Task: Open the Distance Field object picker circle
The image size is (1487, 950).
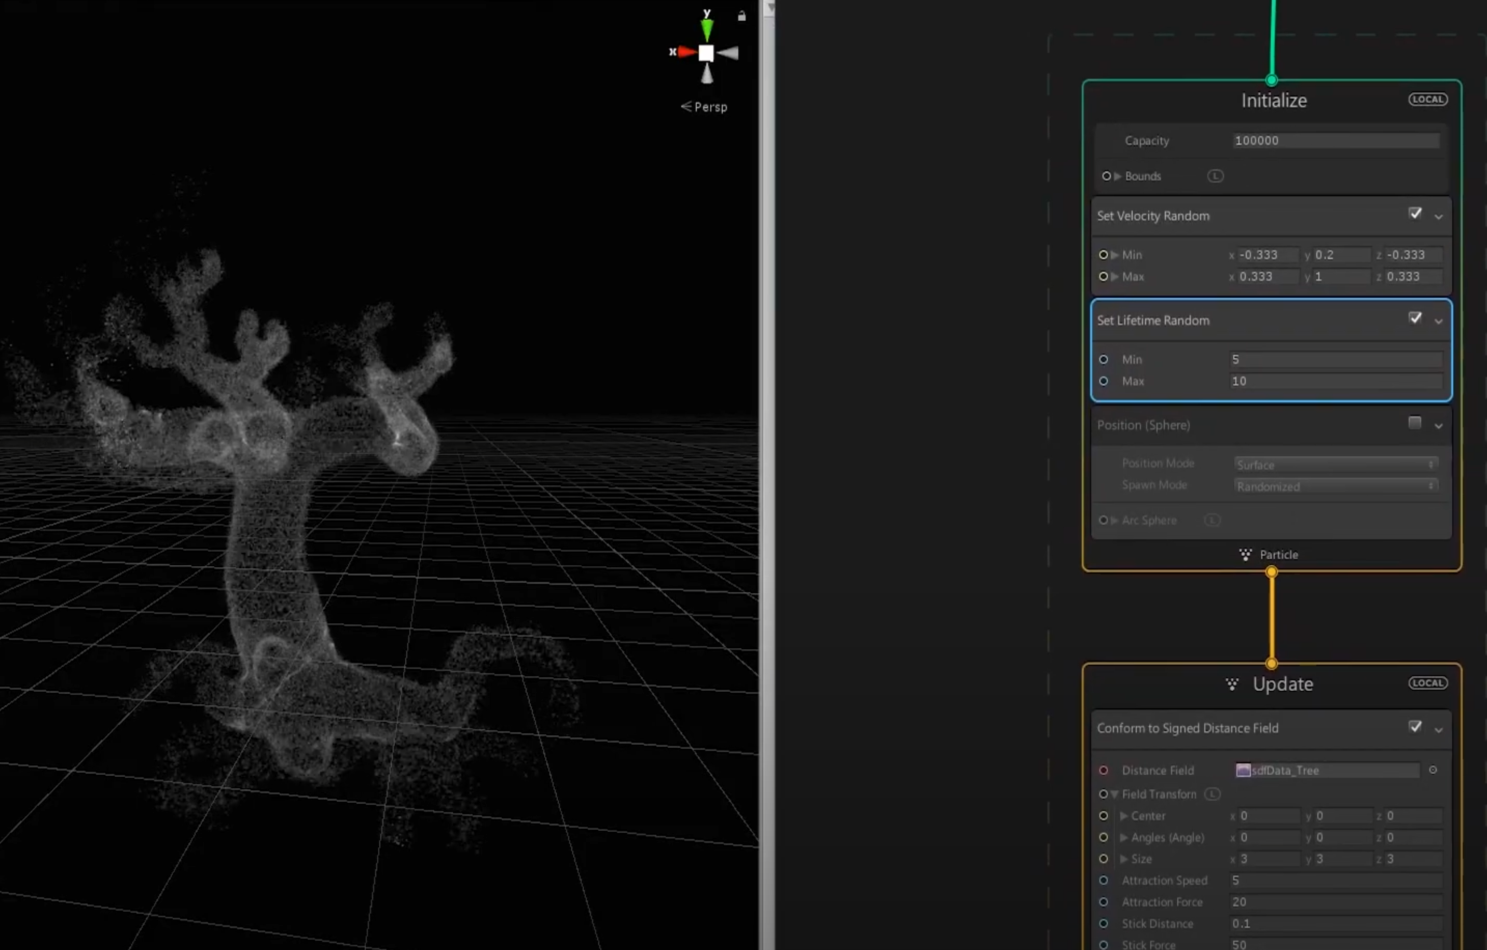Action: click(x=1433, y=770)
